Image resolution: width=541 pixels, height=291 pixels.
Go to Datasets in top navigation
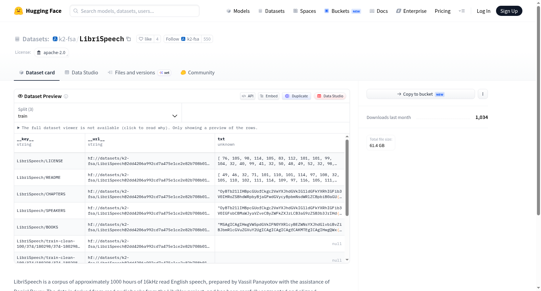(x=272, y=11)
